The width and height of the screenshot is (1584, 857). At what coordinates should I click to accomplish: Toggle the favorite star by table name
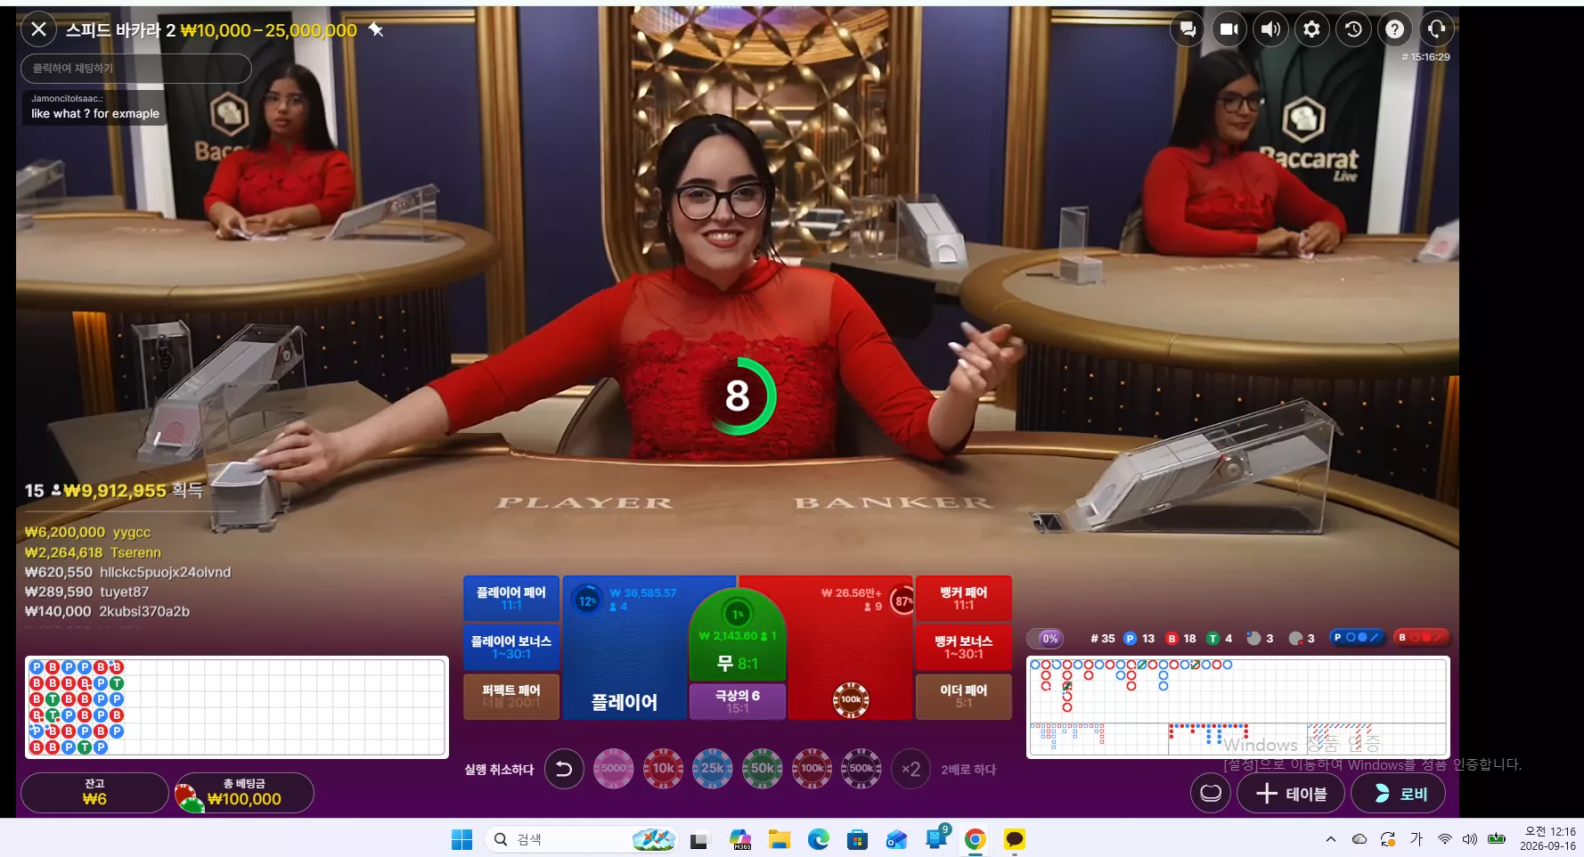coord(376,30)
